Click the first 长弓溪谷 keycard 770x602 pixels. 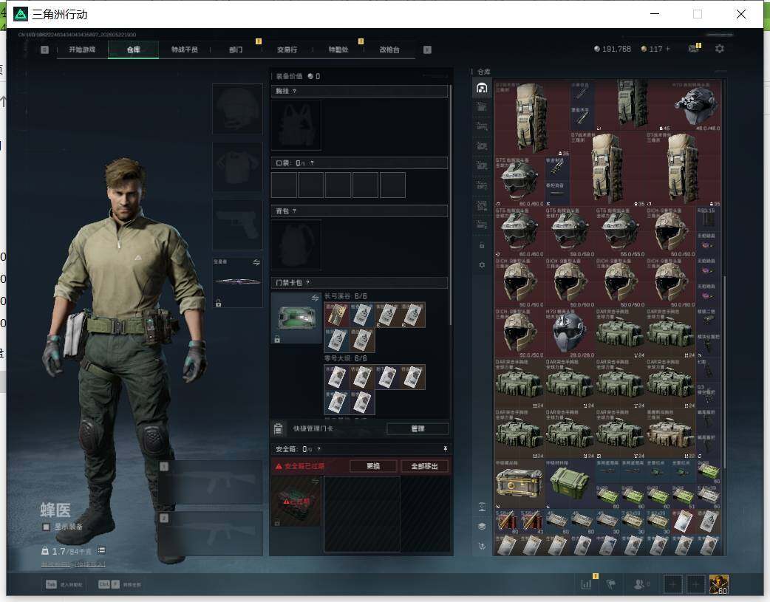[337, 314]
